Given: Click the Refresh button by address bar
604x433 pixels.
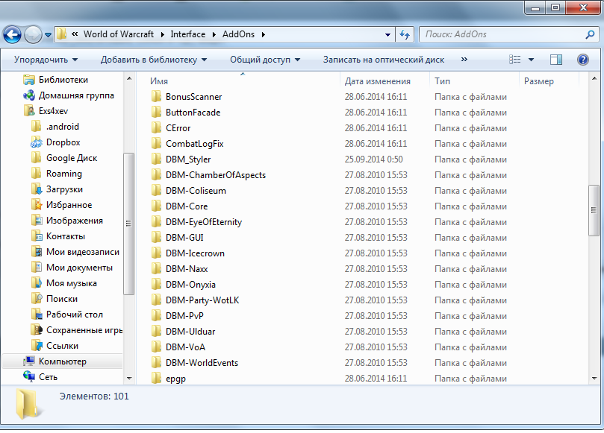Looking at the screenshot, I should pyautogui.click(x=405, y=34).
